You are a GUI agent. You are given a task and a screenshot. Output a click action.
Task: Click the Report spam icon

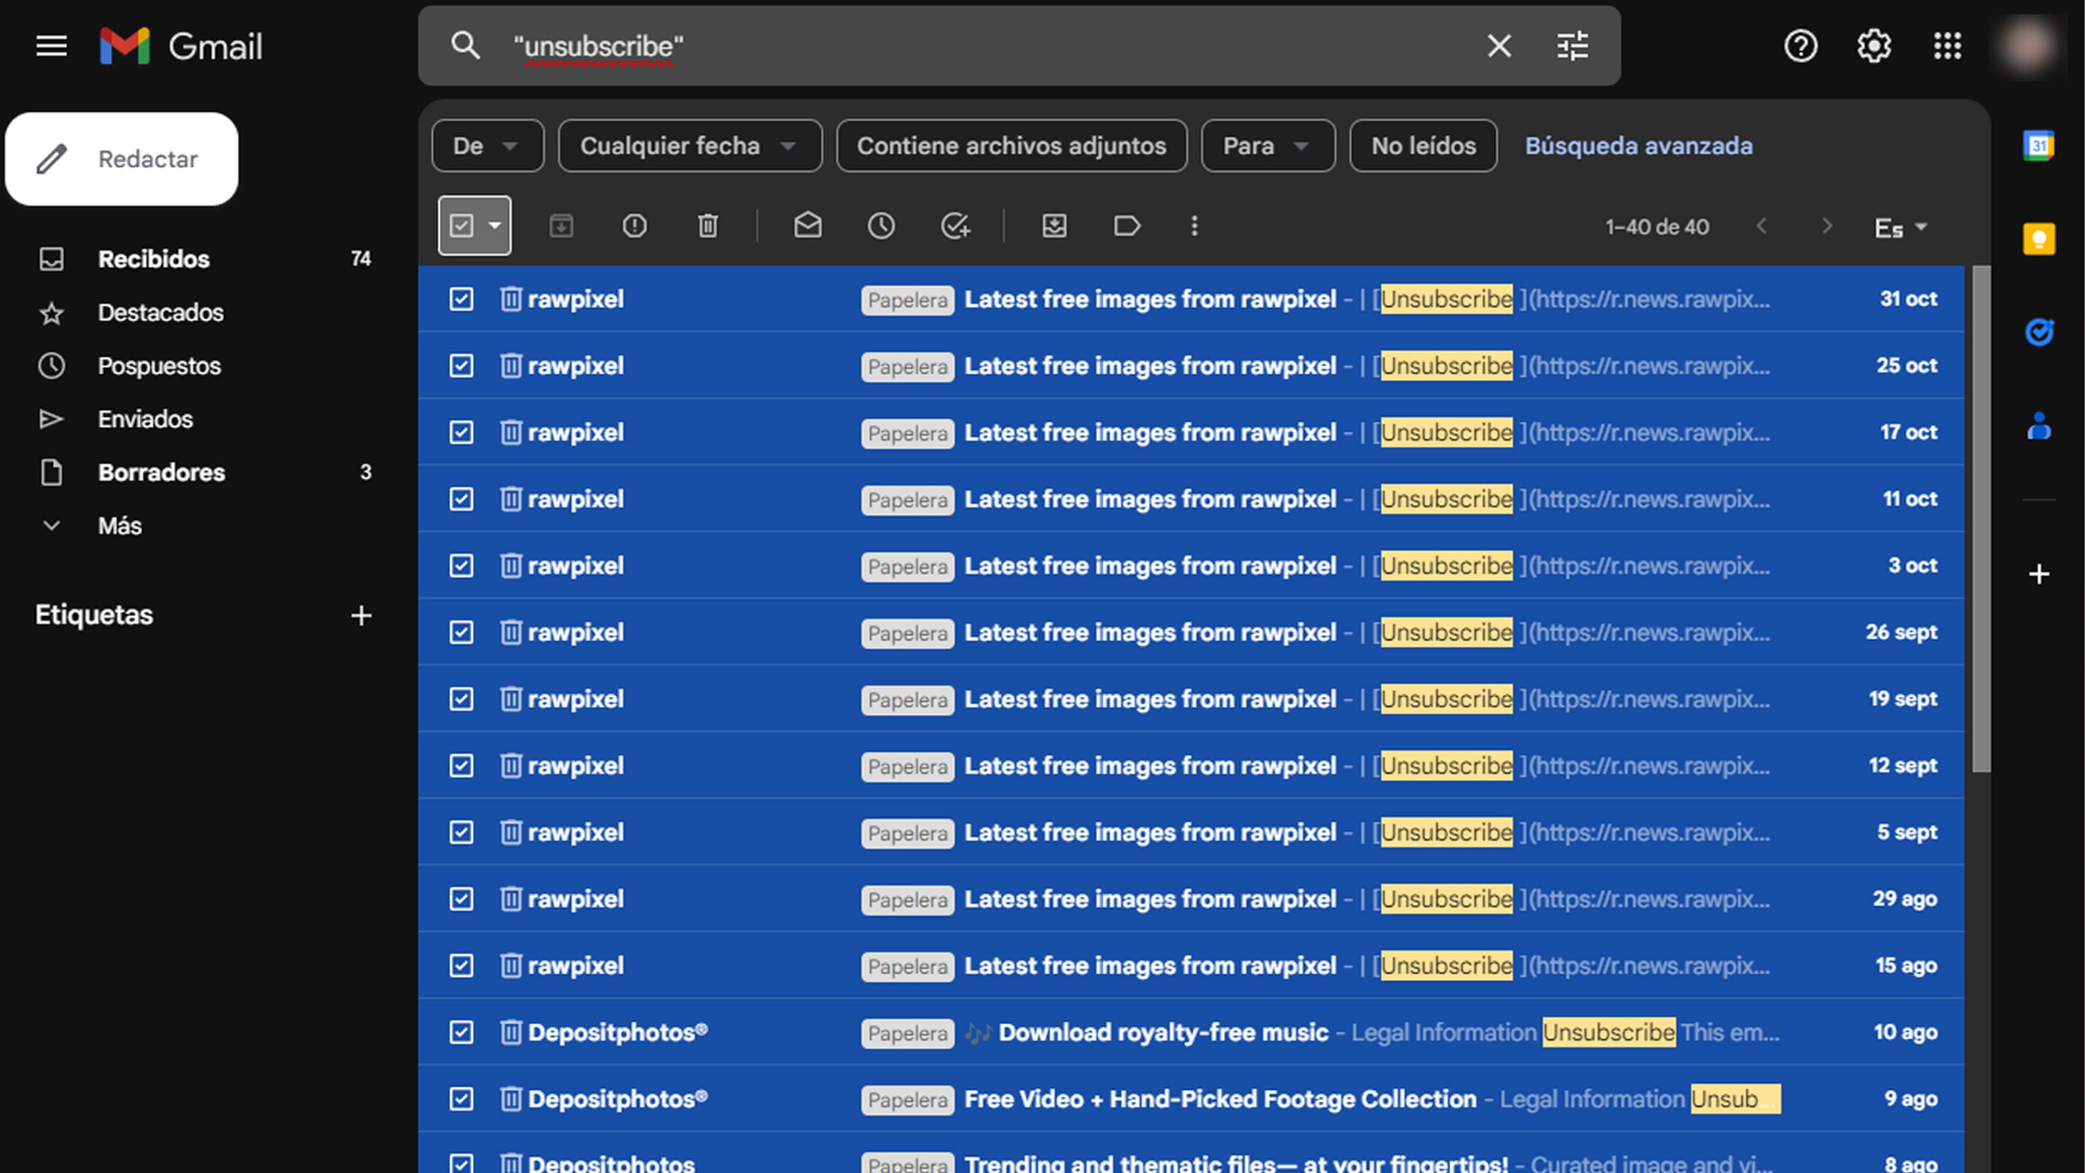(635, 226)
